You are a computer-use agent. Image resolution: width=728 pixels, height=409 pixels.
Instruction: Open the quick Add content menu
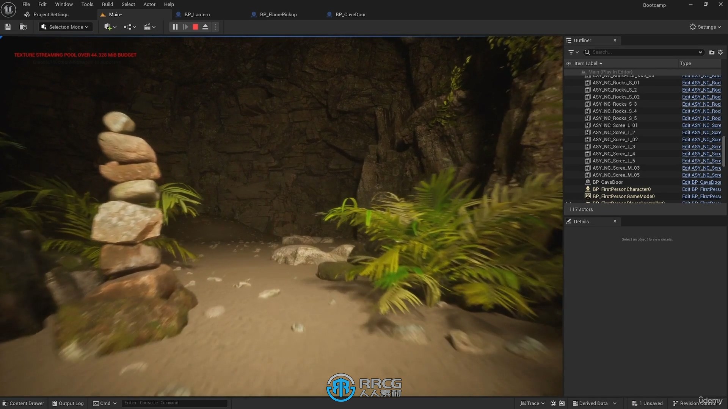(x=110, y=27)
